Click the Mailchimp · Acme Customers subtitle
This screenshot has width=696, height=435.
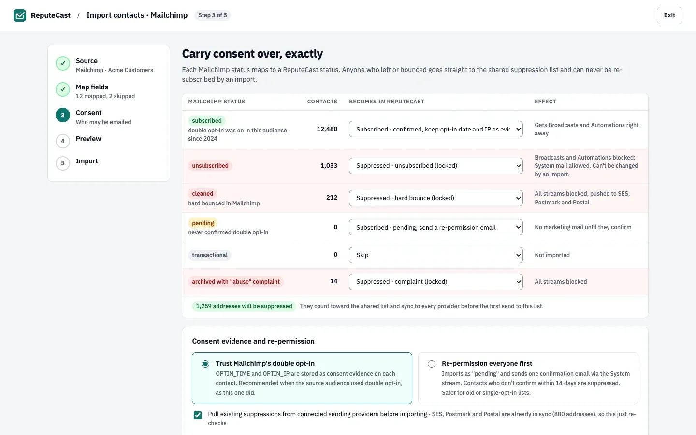115,70
